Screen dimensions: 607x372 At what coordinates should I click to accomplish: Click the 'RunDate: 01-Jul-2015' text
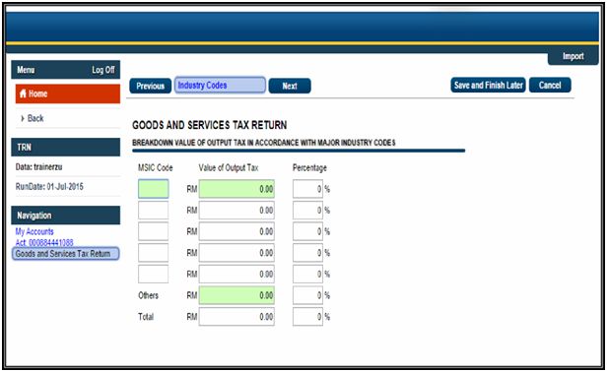pyautogui.click(x=49, y=186)
